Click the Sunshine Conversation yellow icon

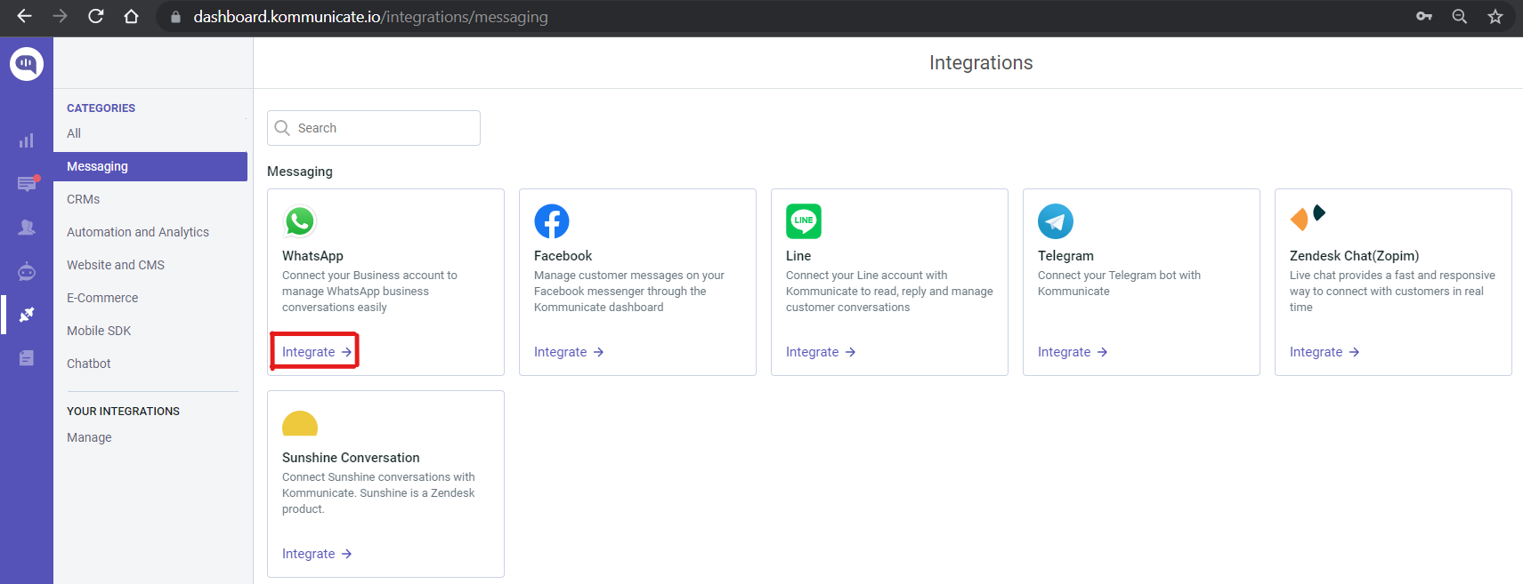coord(300,423)
